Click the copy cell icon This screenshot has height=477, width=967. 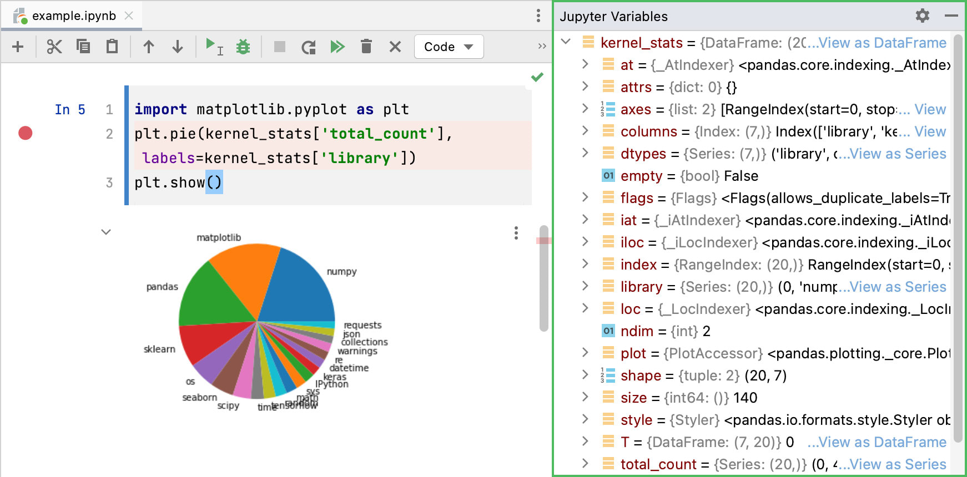tap(83, 47)
